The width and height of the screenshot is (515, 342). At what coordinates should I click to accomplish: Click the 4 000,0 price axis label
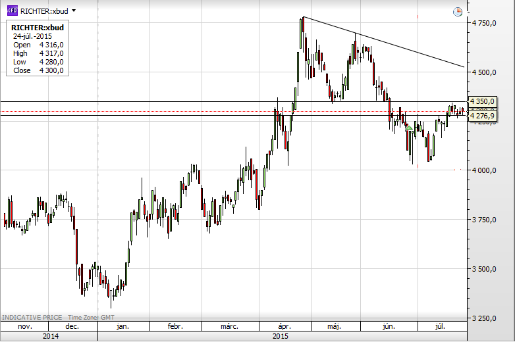484,170
